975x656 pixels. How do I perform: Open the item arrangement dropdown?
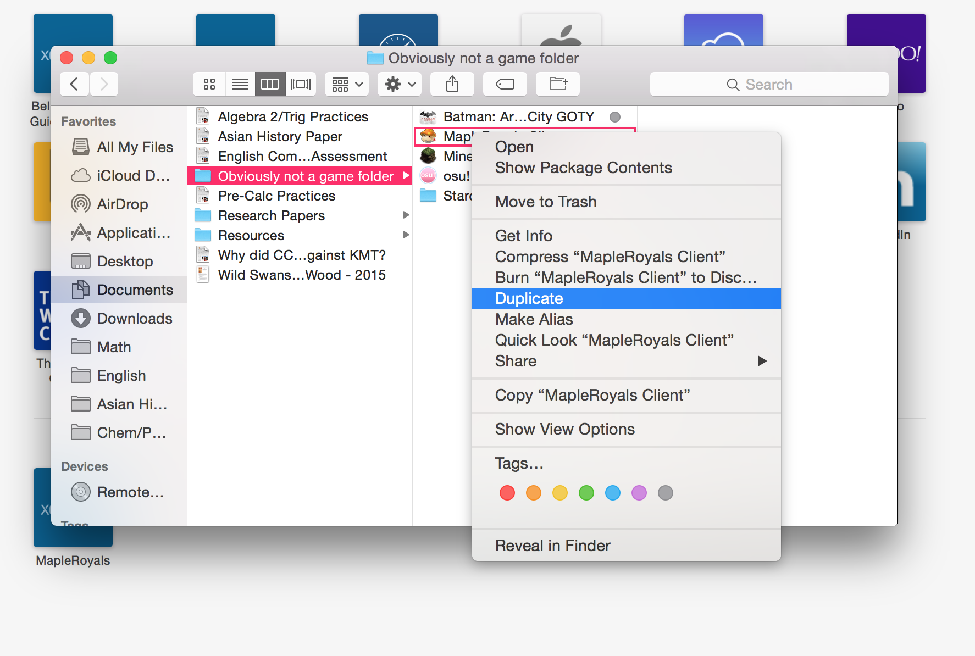(347, 84)
